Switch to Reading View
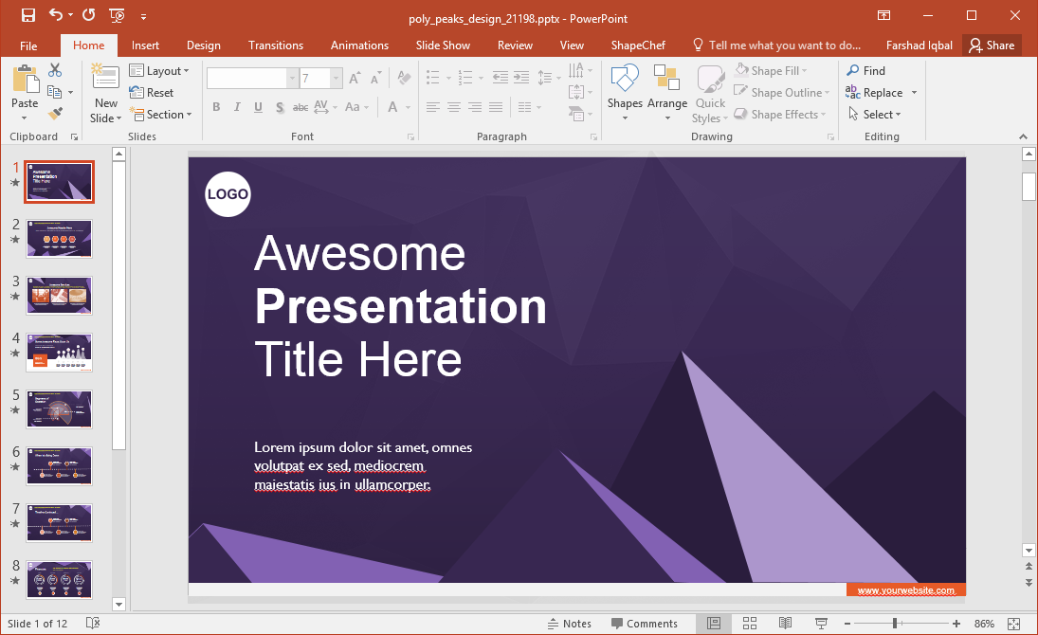 [x=785, y=623]
